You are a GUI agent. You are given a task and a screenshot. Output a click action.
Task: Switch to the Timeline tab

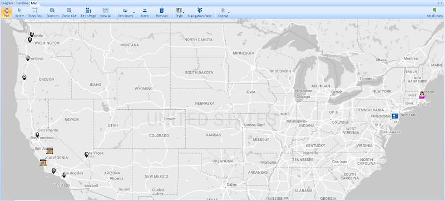(x=22, y=3)
